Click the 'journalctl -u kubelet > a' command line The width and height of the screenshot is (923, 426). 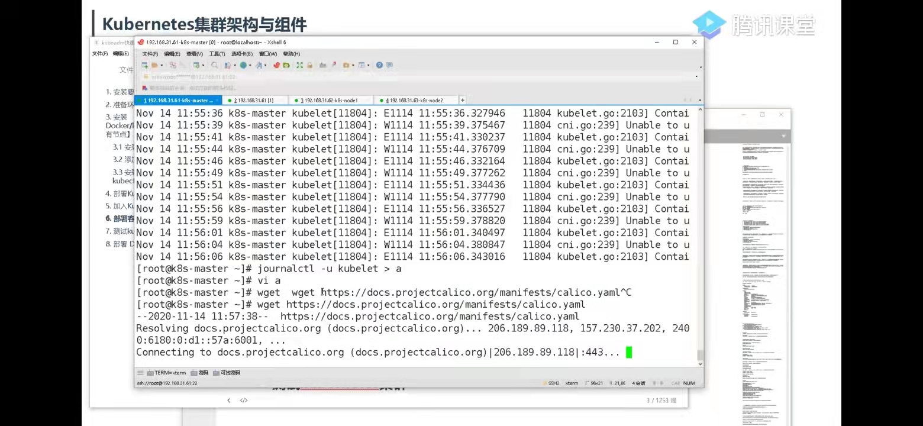pyautogui.click(x=269, y=269)
